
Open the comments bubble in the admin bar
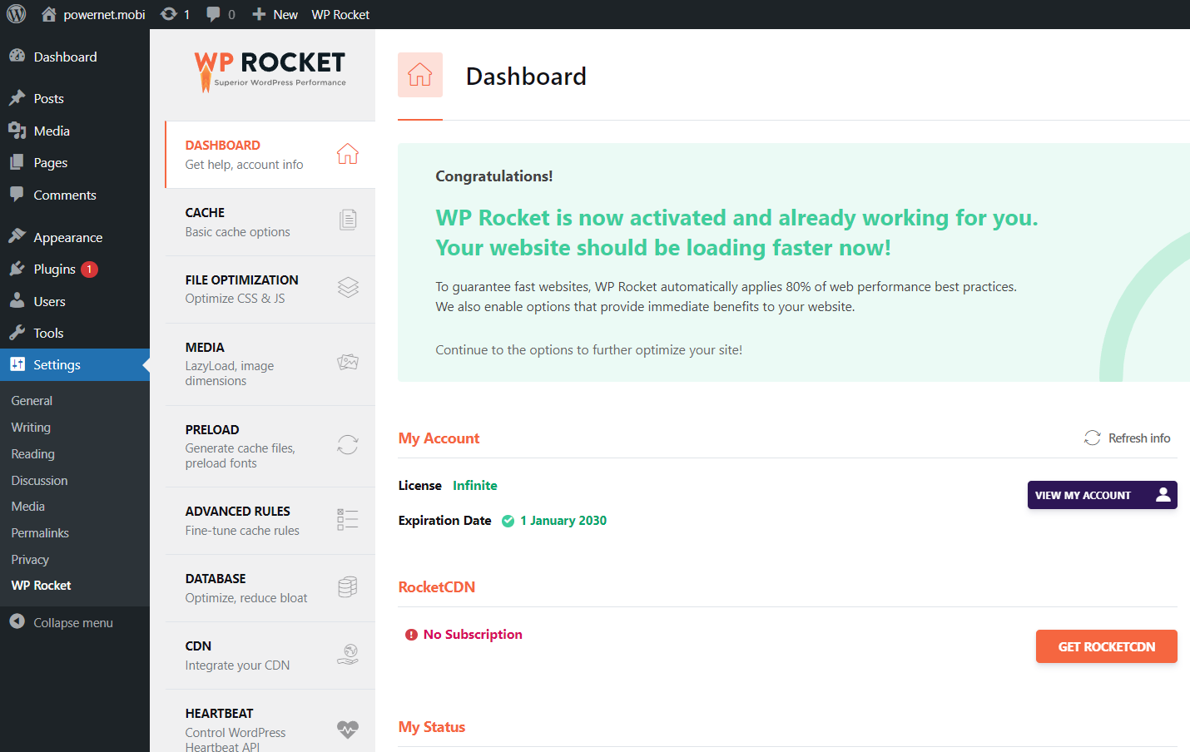point(221,14)
